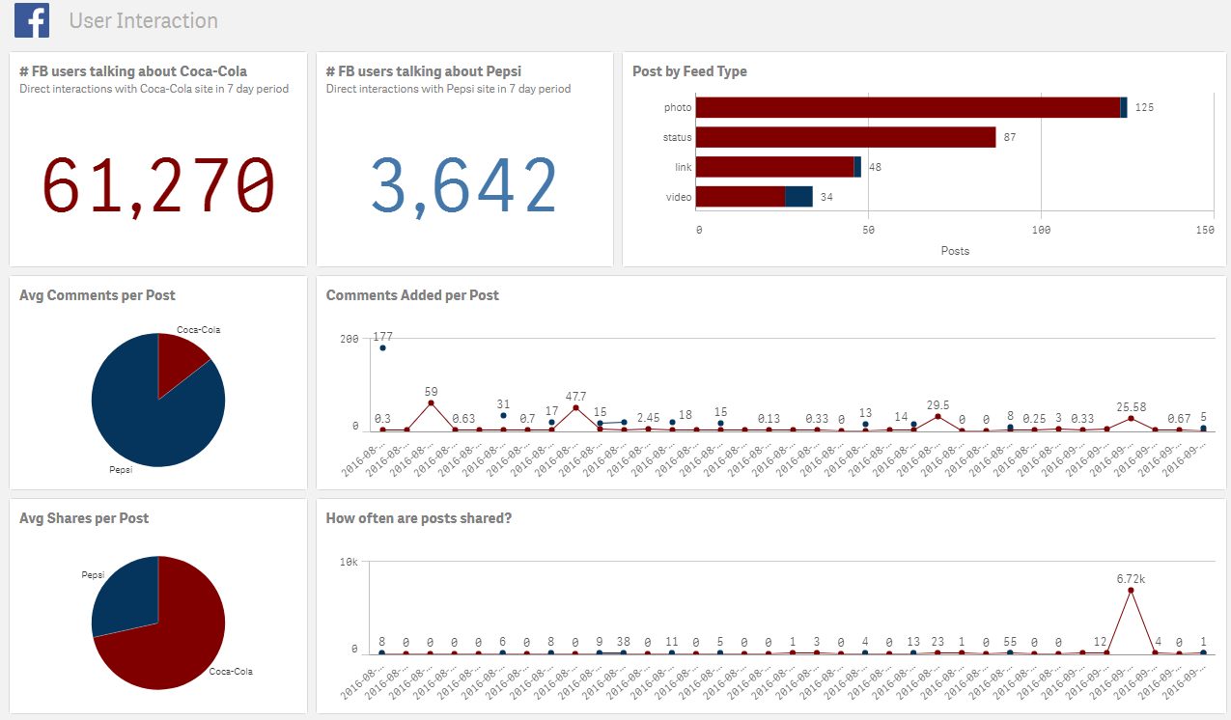Select the User Interaction sheet title
Image resolution: width=1231 pixels, height=720 pixels.
click(143, 20)
